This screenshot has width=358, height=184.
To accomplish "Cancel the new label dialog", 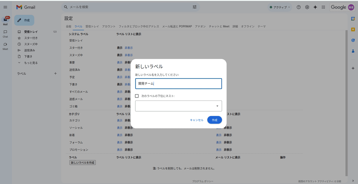I will [197, 120].
